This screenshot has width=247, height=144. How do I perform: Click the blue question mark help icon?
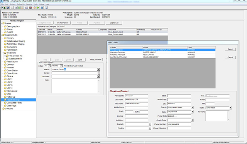click(42, 8)
